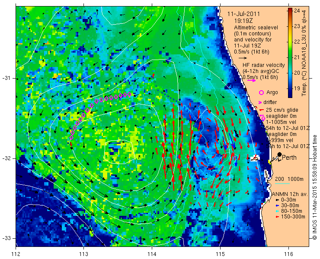Click the white Rottnest Island shape
Viewport: 320px width, 259px height.
(x=255, y=158)
